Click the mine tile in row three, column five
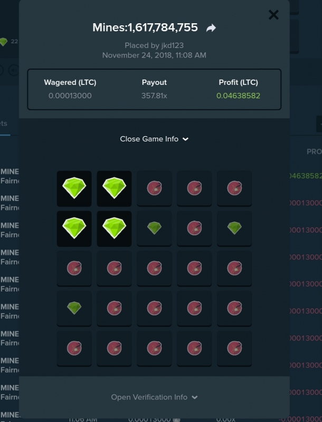 coord(234,268)
